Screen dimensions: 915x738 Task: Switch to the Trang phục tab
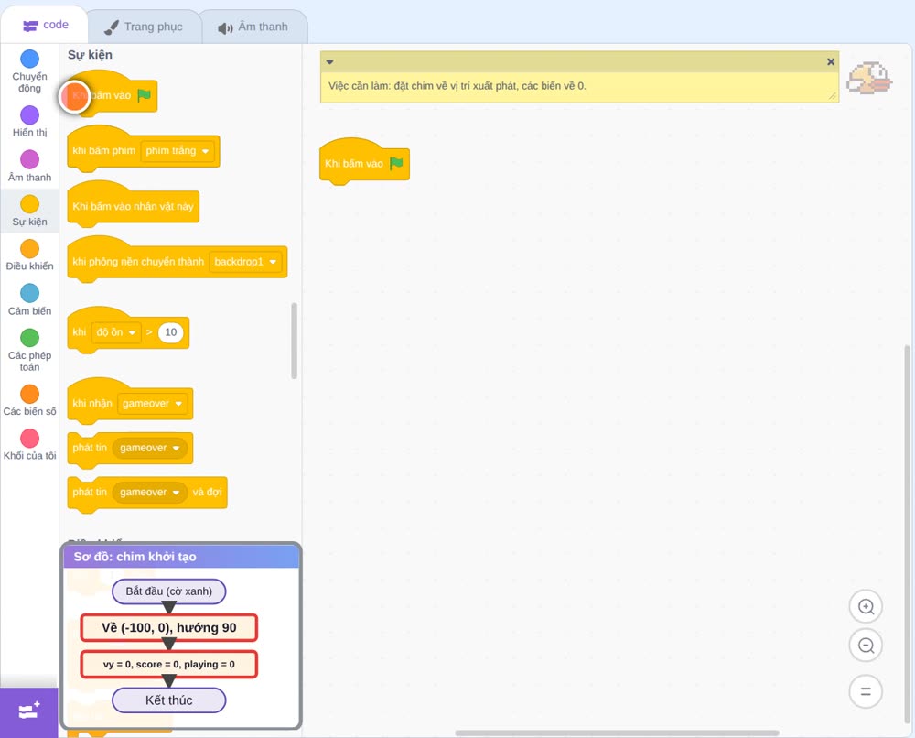point(144,27)
